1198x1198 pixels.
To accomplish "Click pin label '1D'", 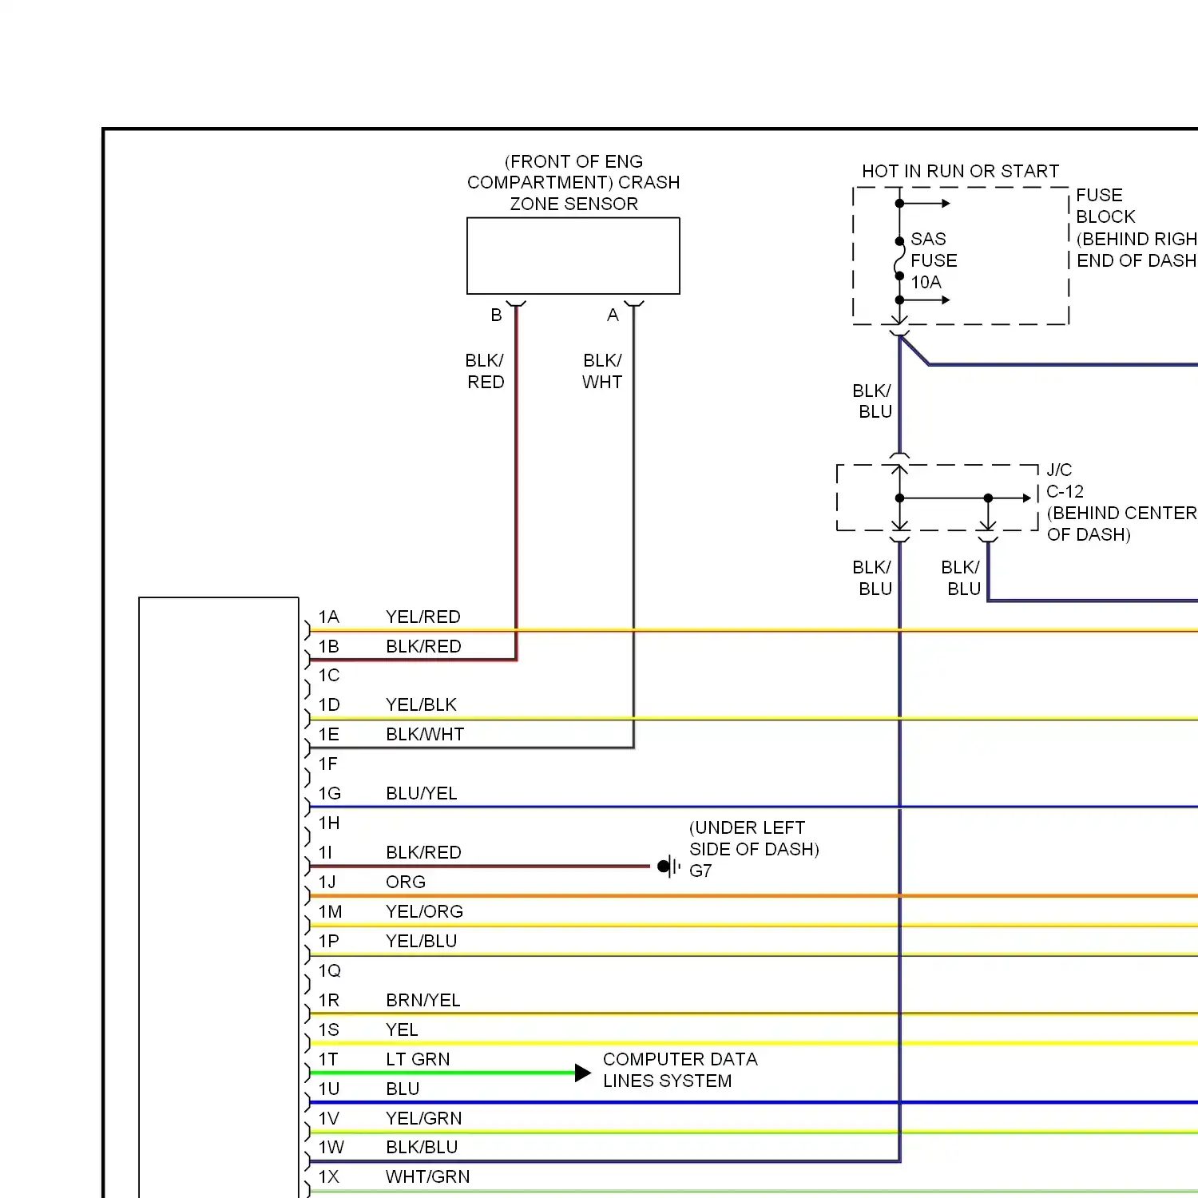I will 329,705.
